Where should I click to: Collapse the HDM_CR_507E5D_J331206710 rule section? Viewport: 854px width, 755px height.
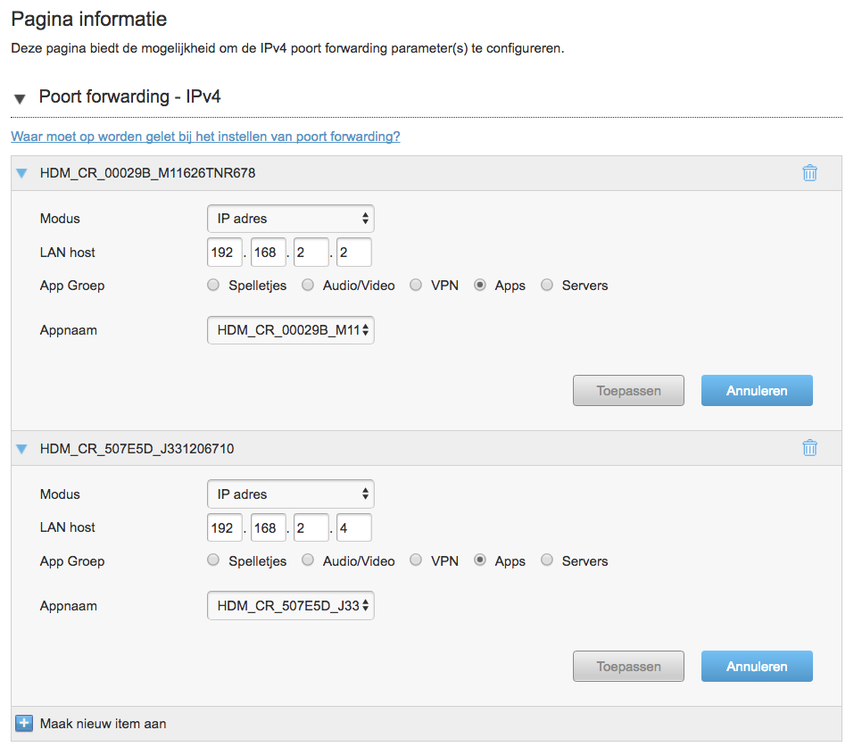point(21,449)
